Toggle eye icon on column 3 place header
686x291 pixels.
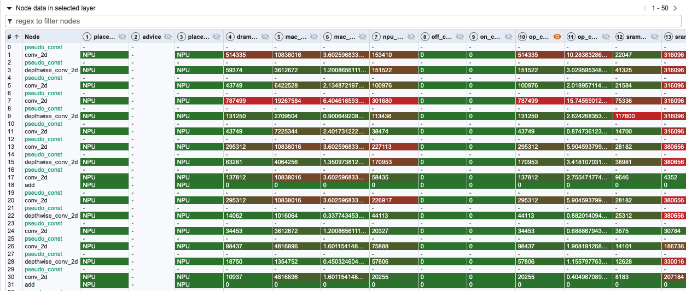pos(216,37)
